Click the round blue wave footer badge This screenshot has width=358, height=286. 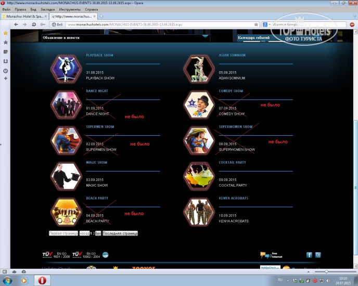tap(105, 255)
